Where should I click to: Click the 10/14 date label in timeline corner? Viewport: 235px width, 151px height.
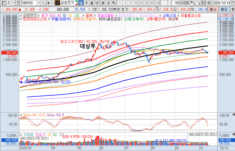[x=224, y=148]
